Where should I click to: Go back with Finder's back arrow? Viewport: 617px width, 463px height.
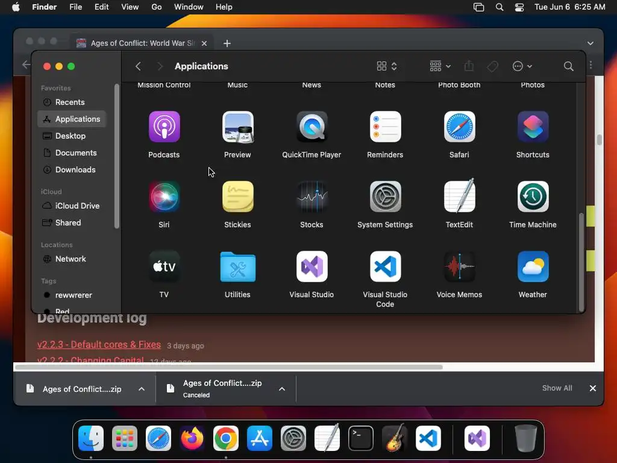(x=138, y=66)
